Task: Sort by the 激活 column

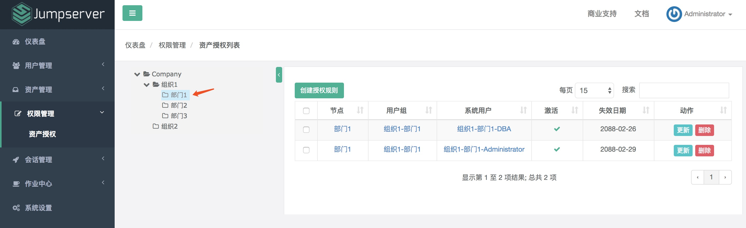Action: [557, 110]
